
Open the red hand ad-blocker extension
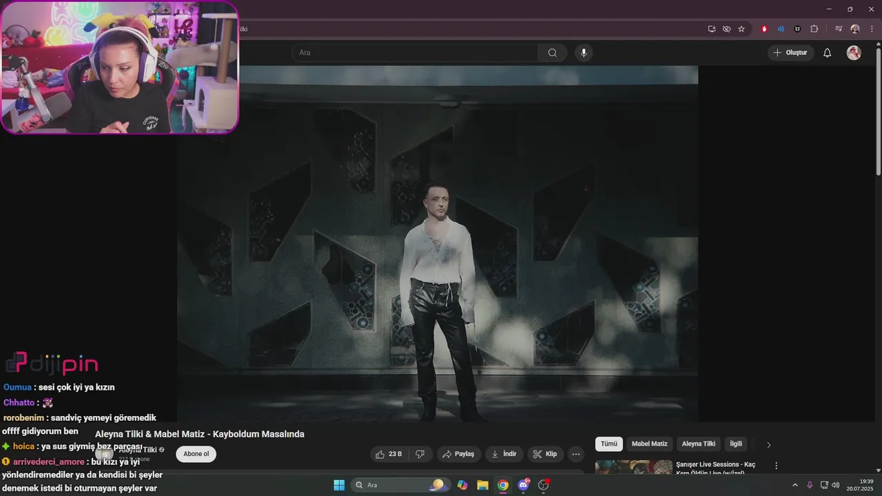pyautogui.click(x=764, y=29)
